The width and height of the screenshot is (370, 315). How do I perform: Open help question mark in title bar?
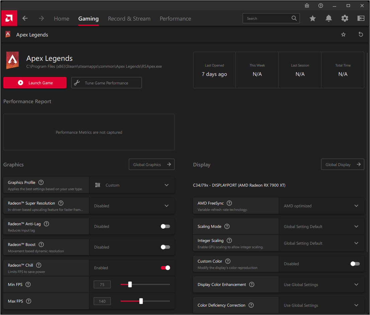coord(321,6)
